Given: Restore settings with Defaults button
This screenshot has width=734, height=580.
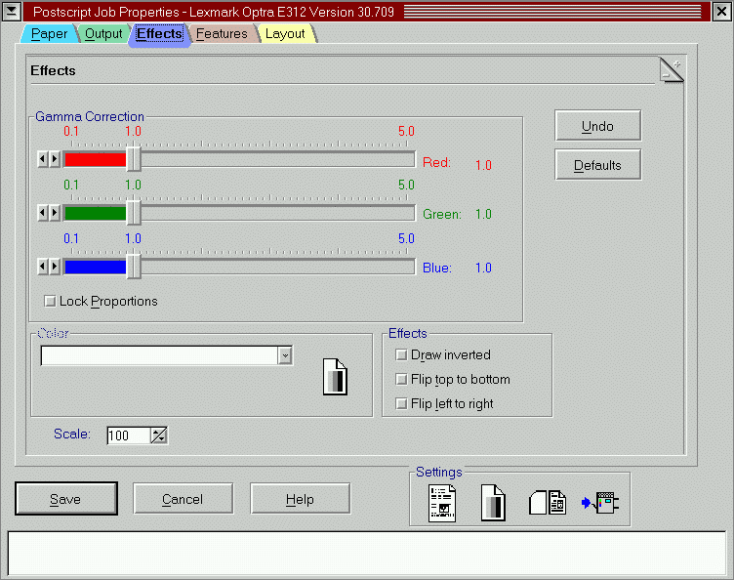Looking at the screenshot, I should click(x=597, y=165).
